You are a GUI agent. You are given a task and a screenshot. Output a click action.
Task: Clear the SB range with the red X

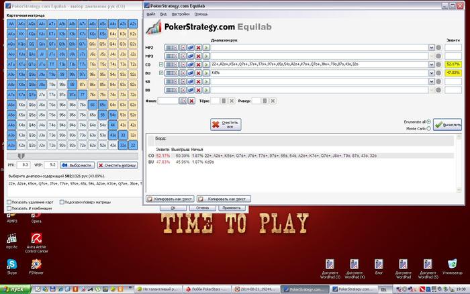click(198, 81)
